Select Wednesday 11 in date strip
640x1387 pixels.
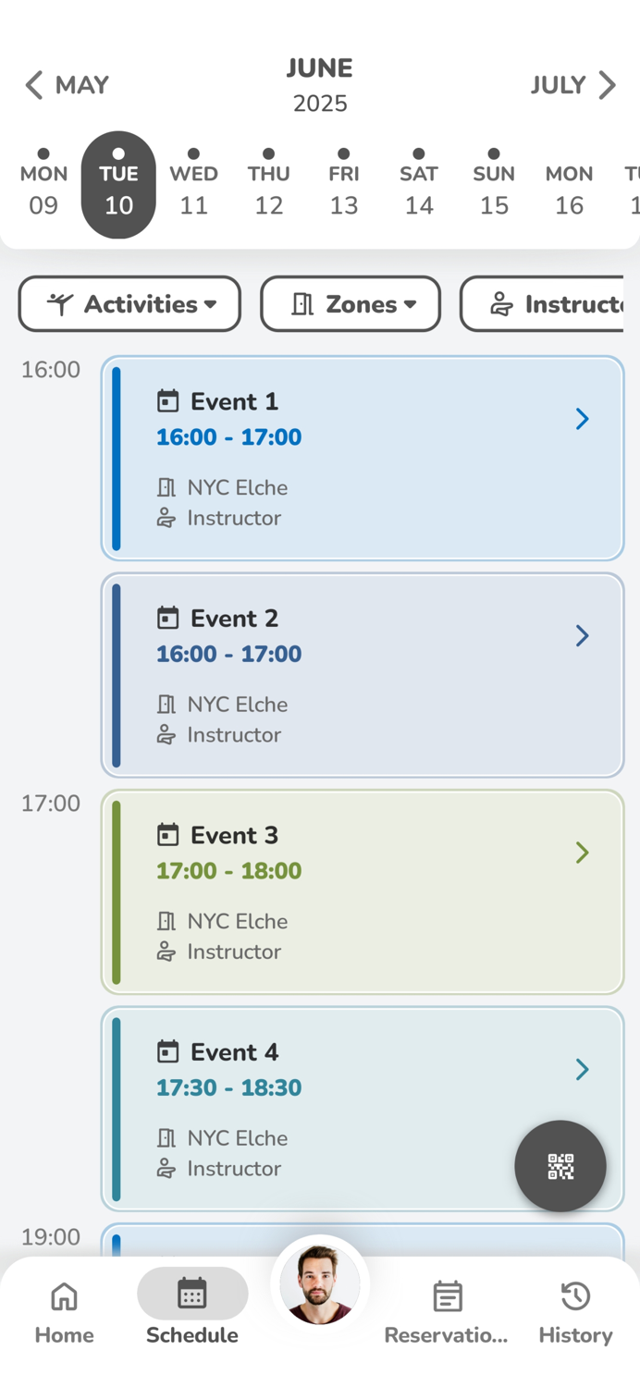[193, 189]
